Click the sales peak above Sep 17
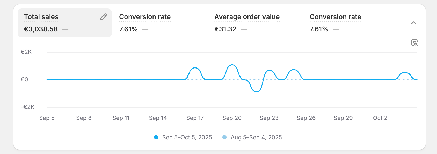Viewport: 437px width, 154px height. coord(195,68)
